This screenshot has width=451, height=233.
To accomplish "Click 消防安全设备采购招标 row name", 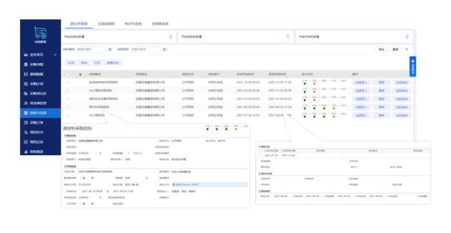I will [103, 99].
